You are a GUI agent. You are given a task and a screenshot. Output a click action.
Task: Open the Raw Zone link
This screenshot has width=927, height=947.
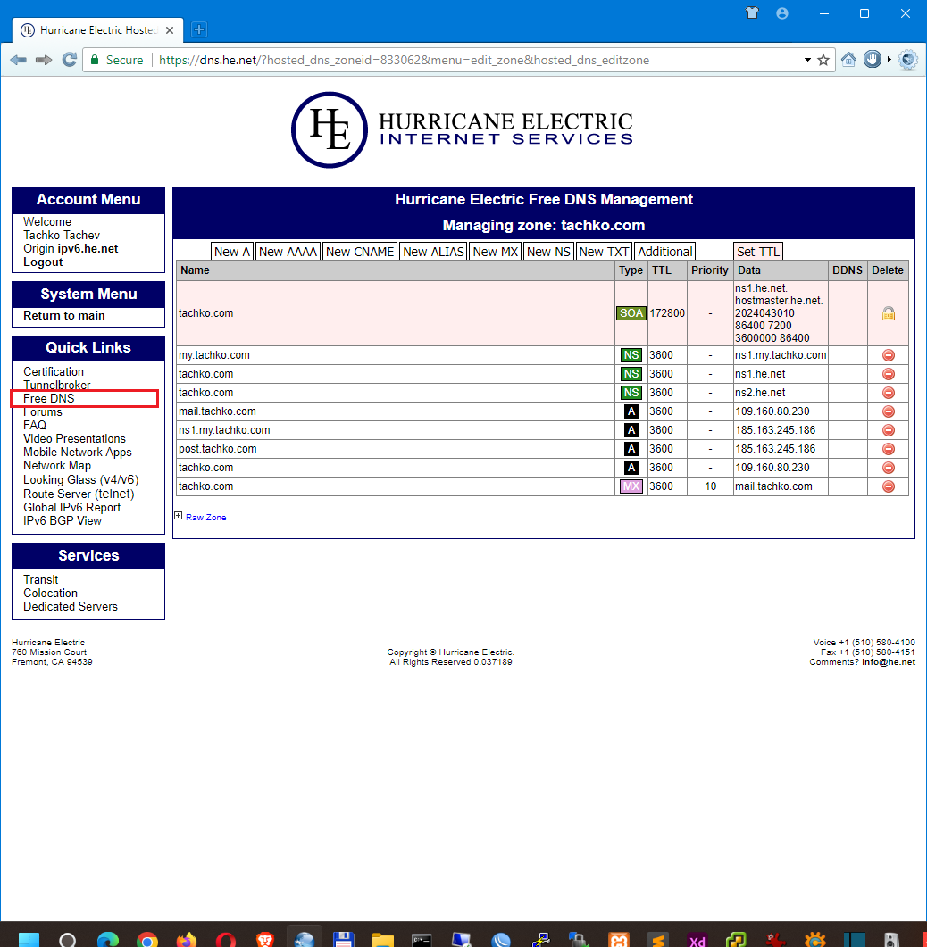click(206, 517)
